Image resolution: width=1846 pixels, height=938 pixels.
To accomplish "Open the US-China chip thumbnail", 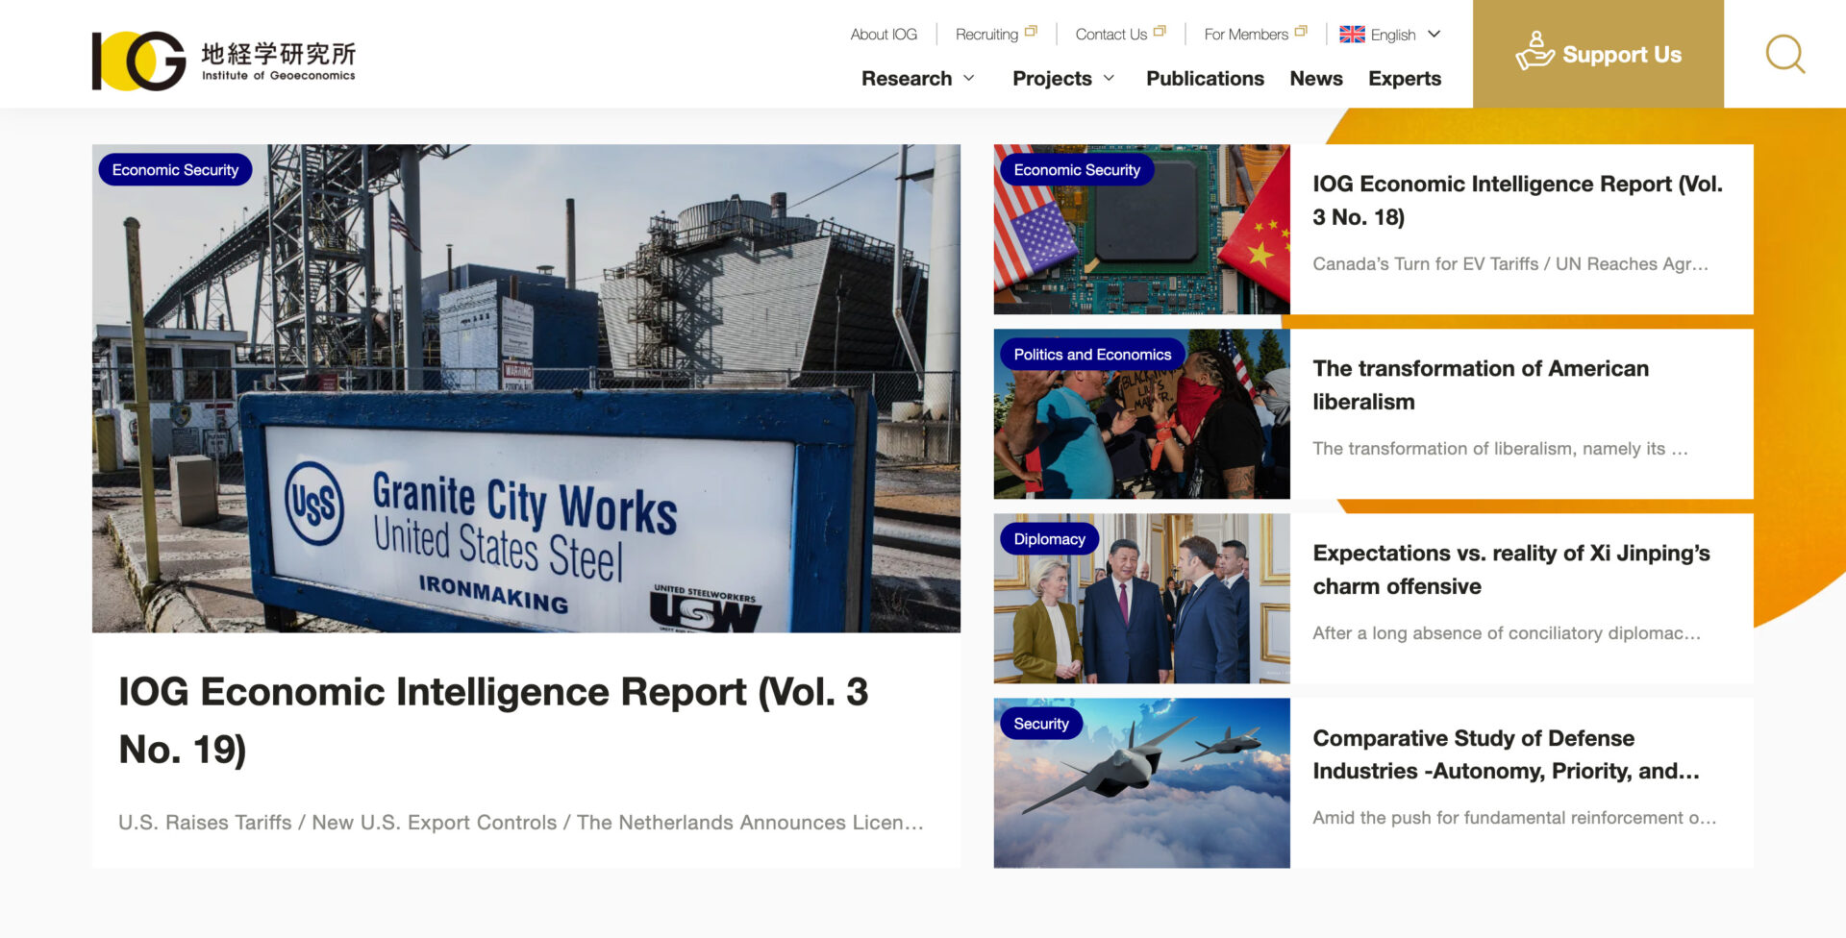I will click(x=1141, y=229).
